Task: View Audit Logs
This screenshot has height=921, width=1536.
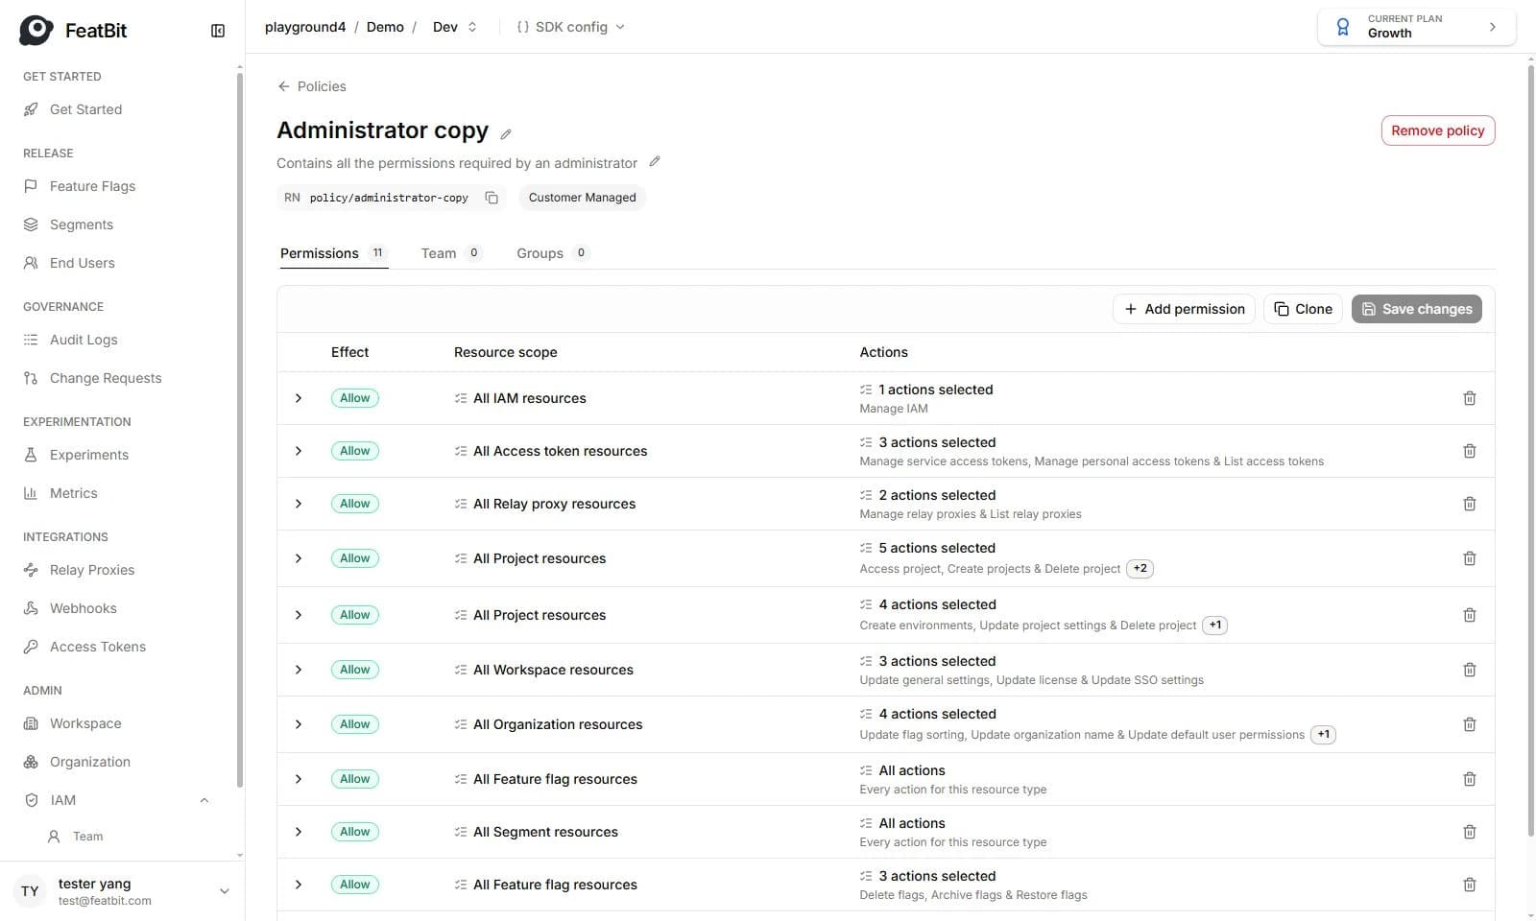Action: tap(84, 340)
